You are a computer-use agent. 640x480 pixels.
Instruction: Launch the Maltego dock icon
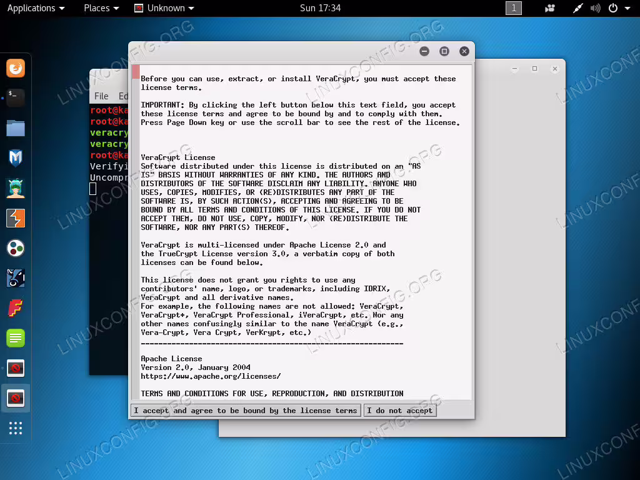(16, 278)
